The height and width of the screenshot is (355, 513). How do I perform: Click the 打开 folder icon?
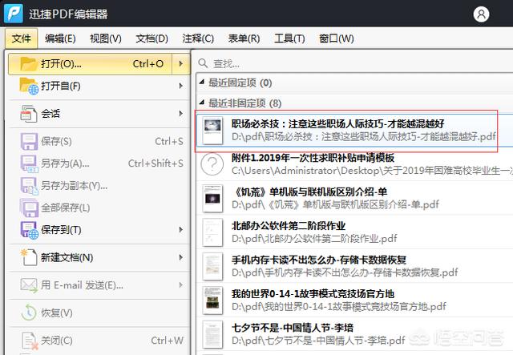point(28,63)
